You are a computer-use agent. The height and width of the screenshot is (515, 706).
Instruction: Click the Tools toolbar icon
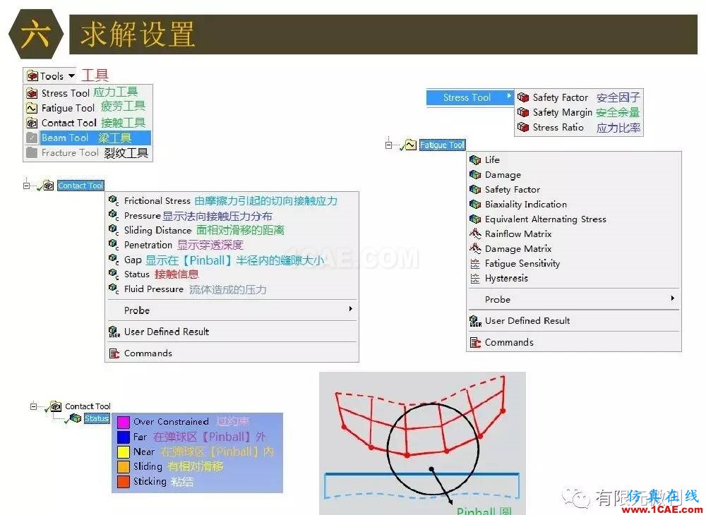[x=32, y=75]
